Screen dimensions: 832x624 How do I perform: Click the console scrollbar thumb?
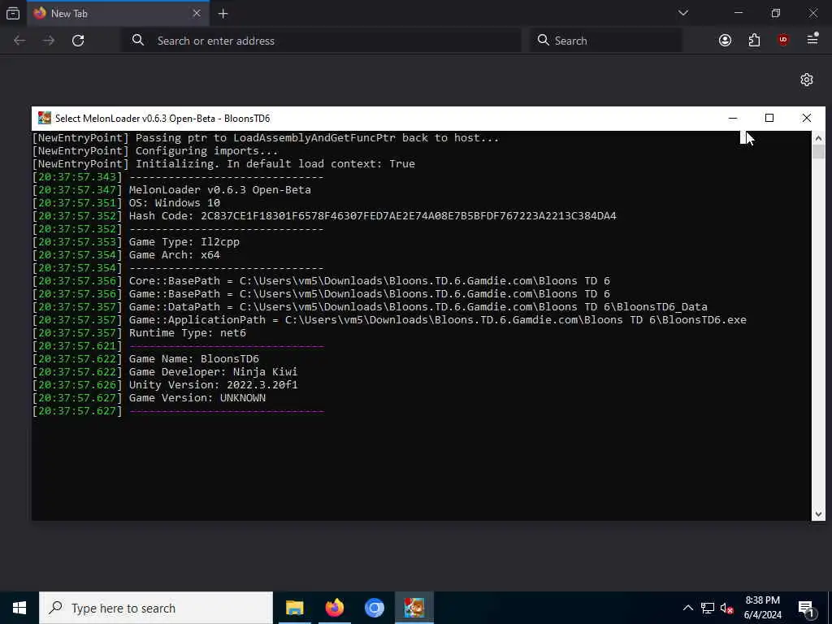(818, 152)
